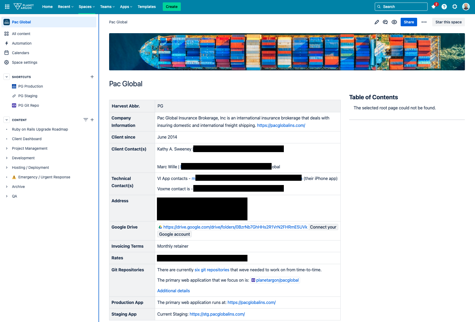Click the Pac Global breadcrumb
This screenshot has width=475, height=322.
pyautogui.click(x=118, y=22)
